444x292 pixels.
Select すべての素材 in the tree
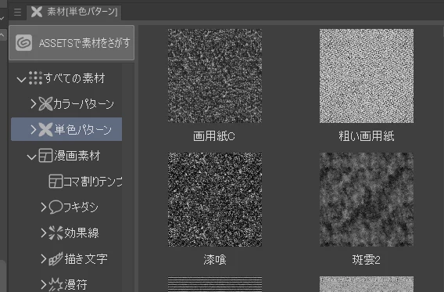click(x=74, y=78)
